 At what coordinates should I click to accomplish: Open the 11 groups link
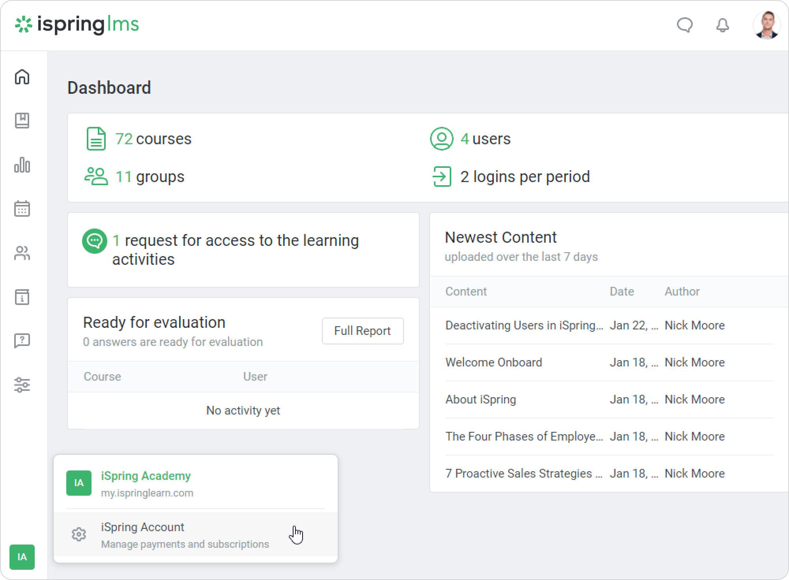(150, 177)
